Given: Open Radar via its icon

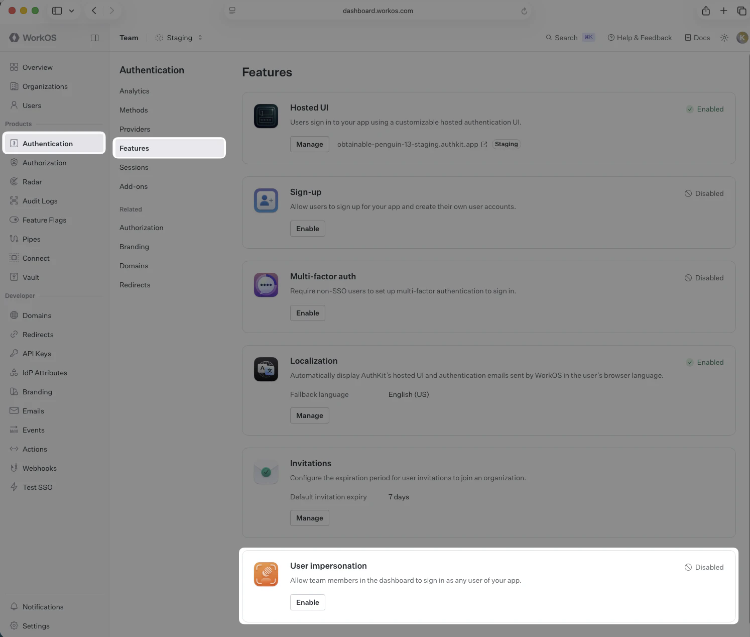Looking at the screenshot, I should [14, 182].
